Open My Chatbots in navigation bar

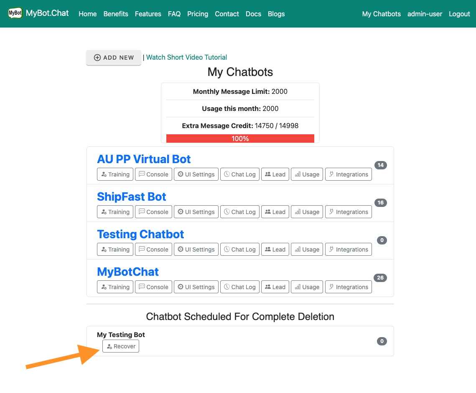381,14
